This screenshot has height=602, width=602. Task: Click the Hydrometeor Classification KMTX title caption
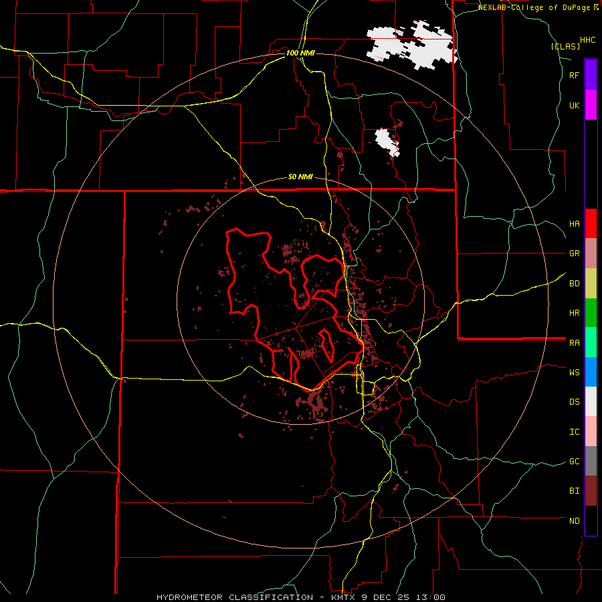click(x=300, y=597)
